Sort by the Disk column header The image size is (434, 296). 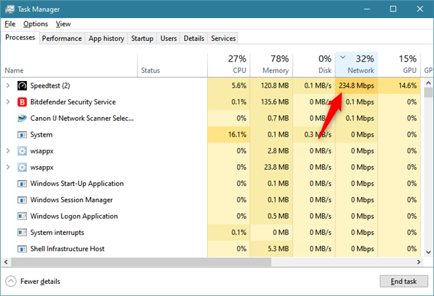coord(314,64)
